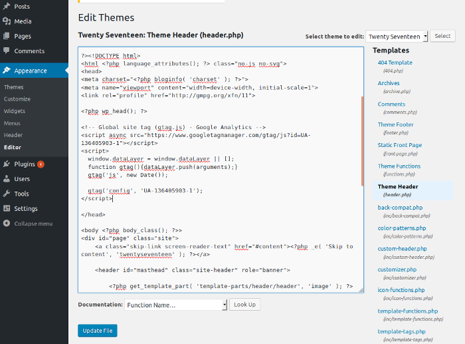Open the Comments template link

point(391,104)
